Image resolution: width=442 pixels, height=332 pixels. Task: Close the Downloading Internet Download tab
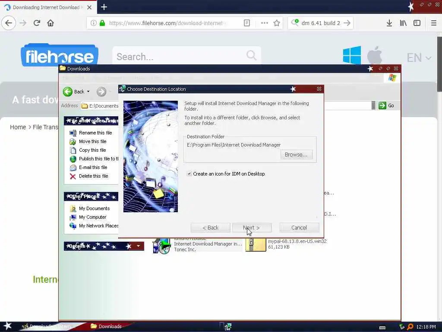(89, 7)
